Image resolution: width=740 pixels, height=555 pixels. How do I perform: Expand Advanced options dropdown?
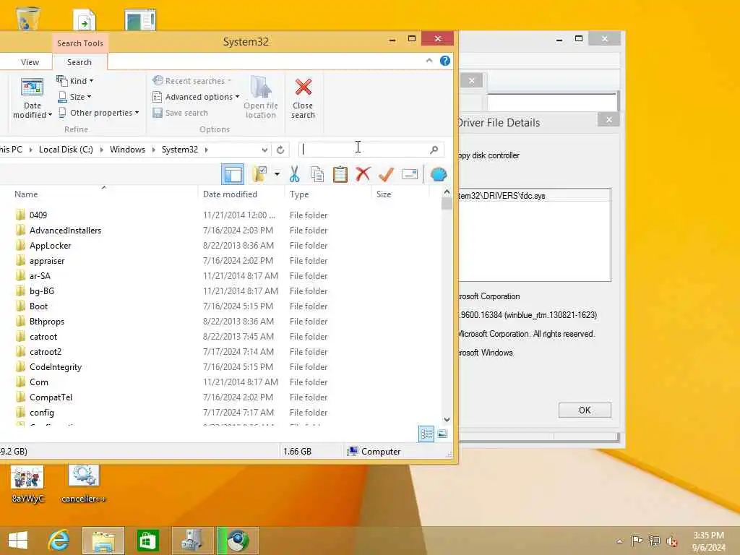196,97
